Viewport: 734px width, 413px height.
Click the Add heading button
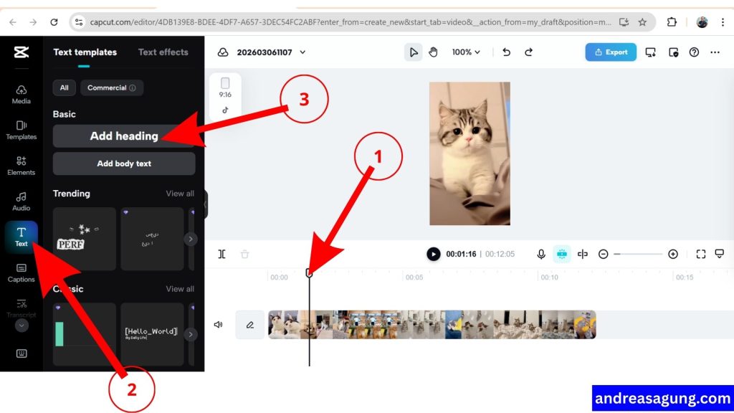pos(123,136)
